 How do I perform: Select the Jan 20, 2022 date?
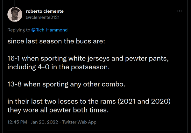point(44,122)
